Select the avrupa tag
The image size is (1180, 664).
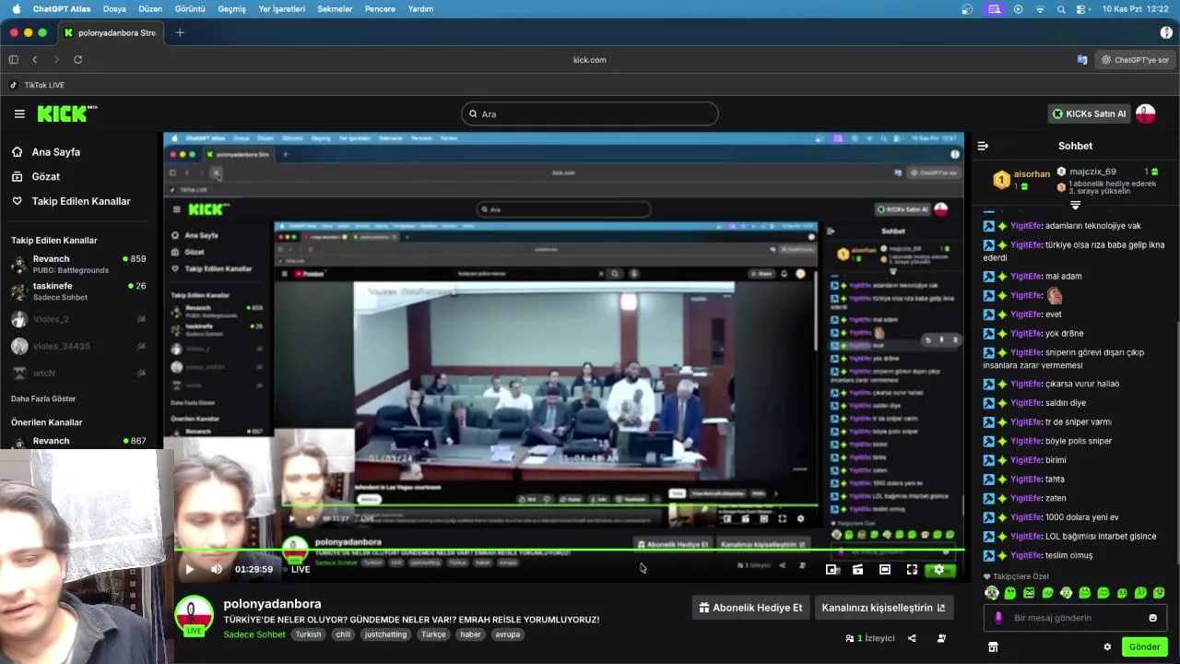[x=508, y=634]
